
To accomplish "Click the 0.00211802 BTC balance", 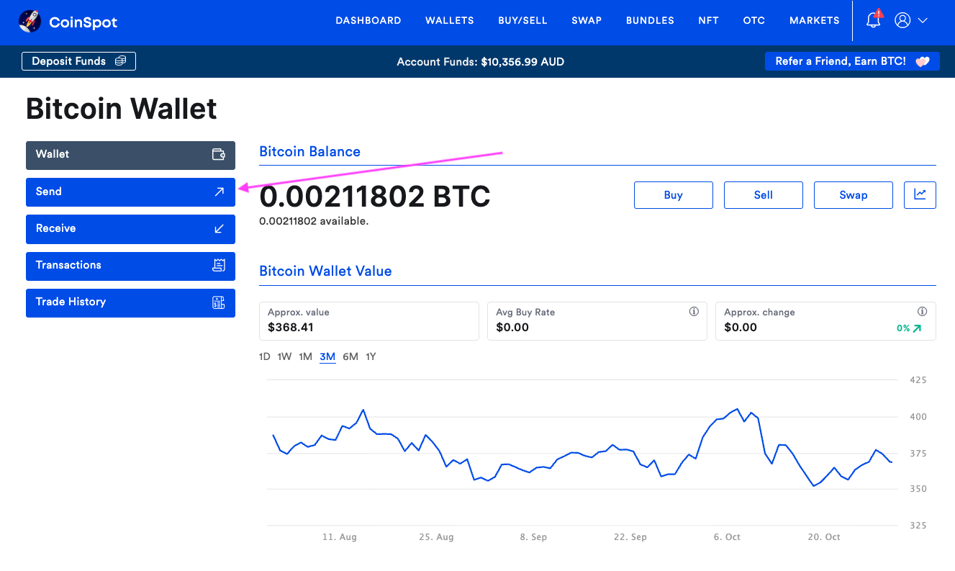I will coord(375,196).
